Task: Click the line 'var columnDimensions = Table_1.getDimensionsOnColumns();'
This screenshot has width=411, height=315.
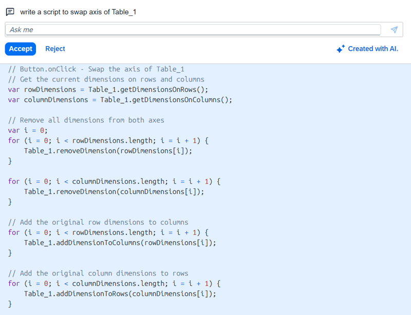Action: point(120,100)
